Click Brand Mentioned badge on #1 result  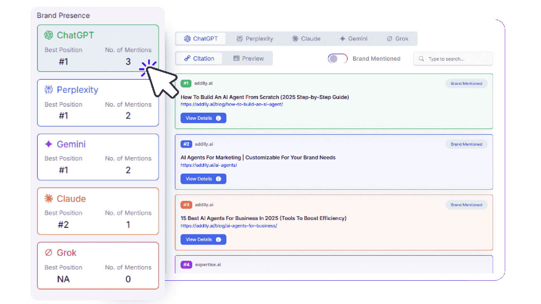(x=466, y=84)
